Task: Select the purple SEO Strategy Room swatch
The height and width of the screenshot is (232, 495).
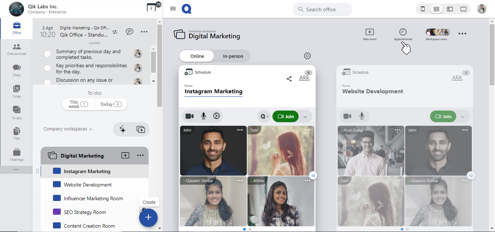Action: (x=57, y=212)
